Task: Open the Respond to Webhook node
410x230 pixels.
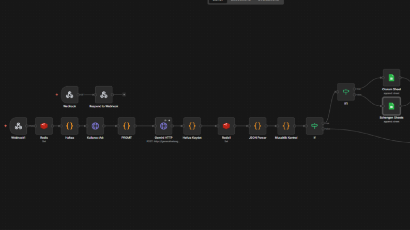Action: click(104, 95)
